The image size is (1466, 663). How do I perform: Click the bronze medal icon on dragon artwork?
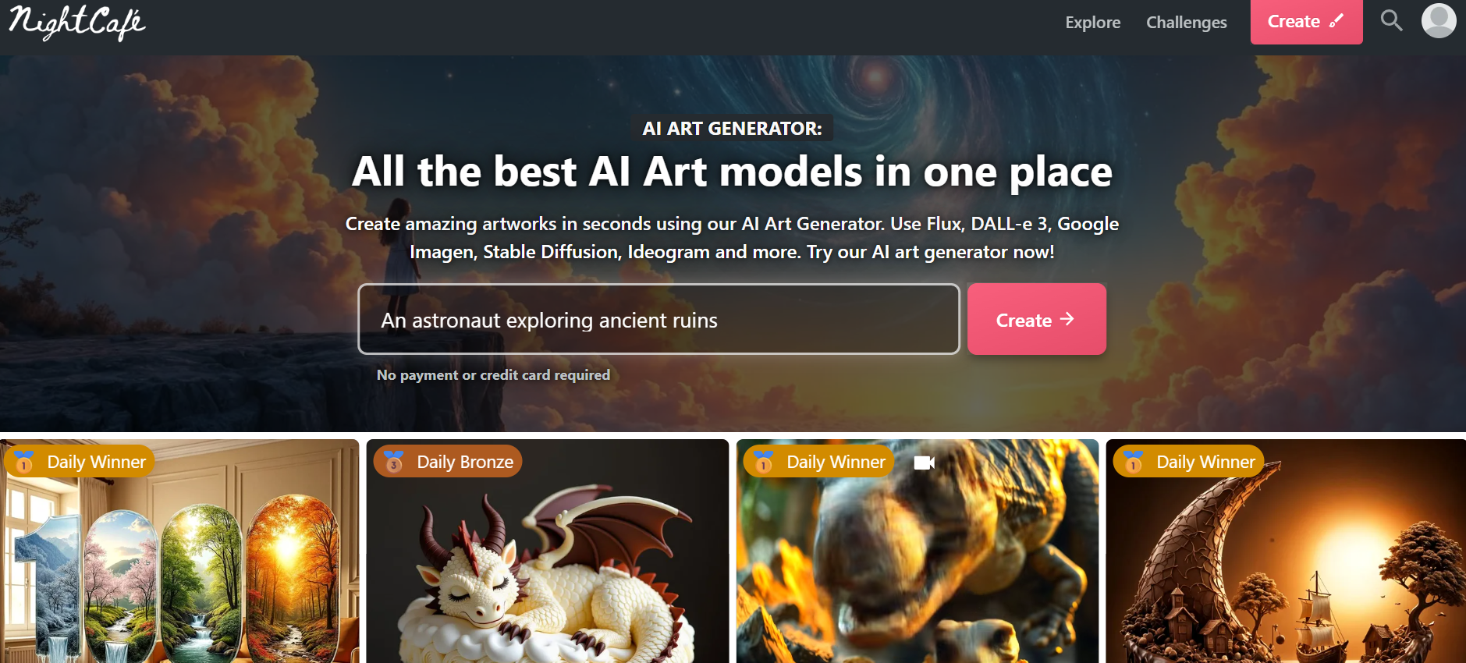click(x=394, y=462)
